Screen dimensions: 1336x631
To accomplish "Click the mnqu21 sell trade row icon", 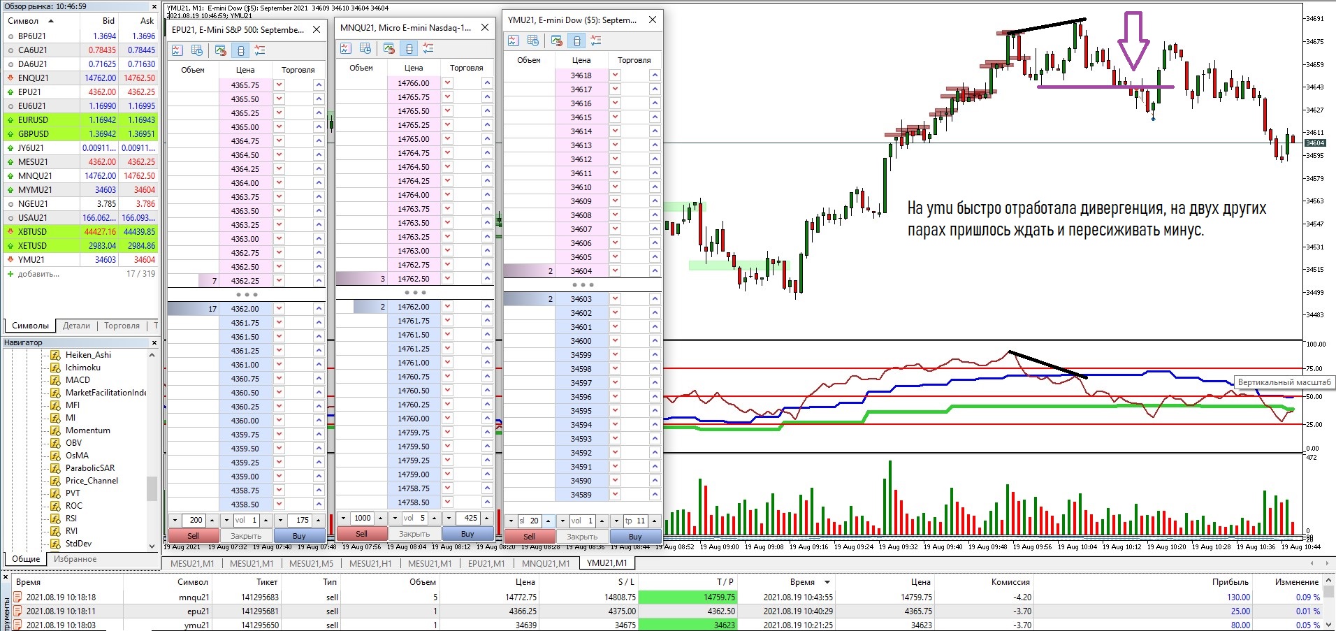I will pos(18,597).
